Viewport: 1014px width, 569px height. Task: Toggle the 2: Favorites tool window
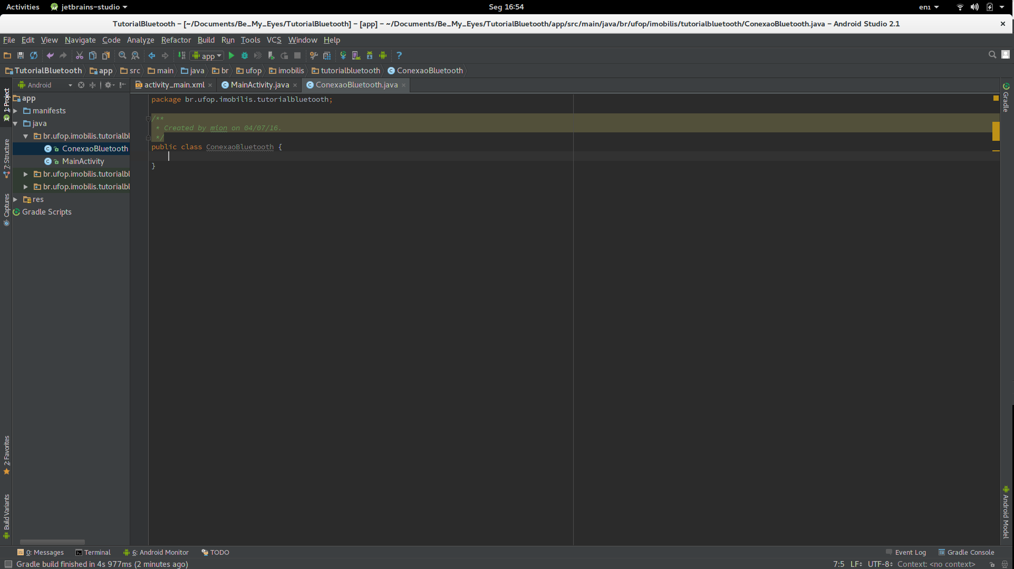point(6,455)
